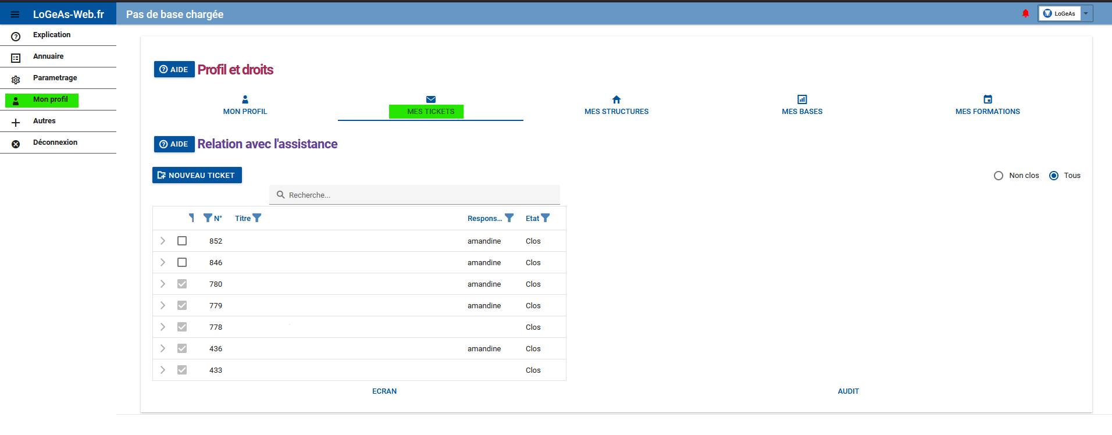Switch to the Mes Structures tab
1112x435 pixels.
pos(616,105)
